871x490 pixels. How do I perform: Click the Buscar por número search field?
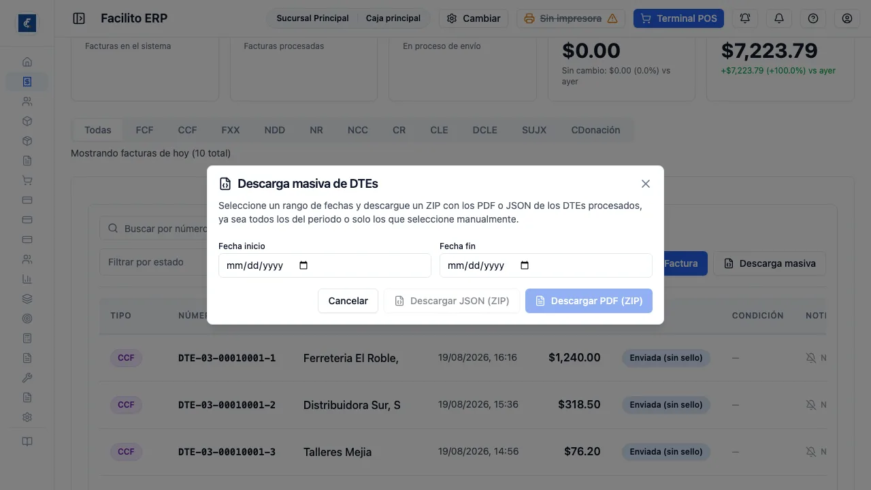pyautogui.click(x=154, y=229)
